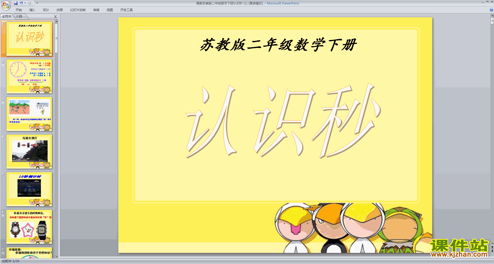Click the redo (repeat) icon
This screenshot has width=494, height=264.
pyautogui.click(x=30, y=3)
